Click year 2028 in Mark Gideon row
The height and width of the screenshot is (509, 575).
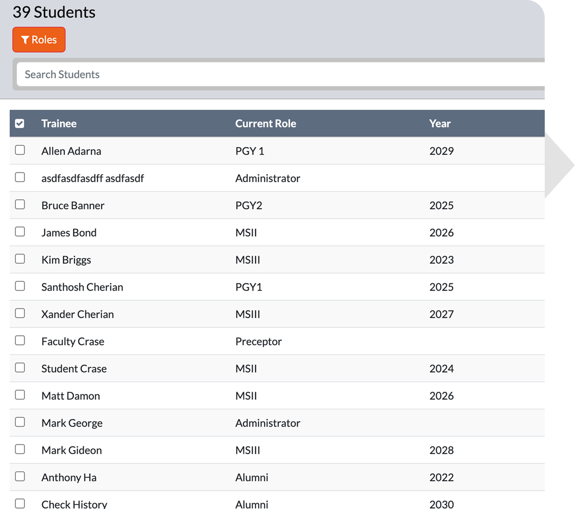[x=441, y=450]
